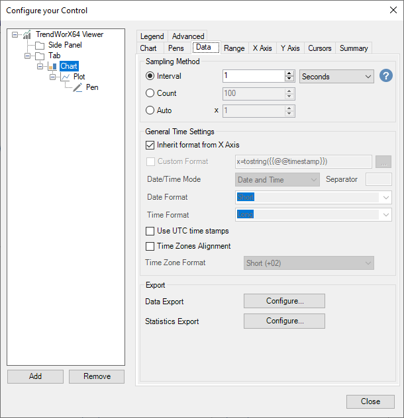This screenshot has height=418, width=404.
Task: Switch to the Pens tab
Action: pyautogui.click(x=176, y=48)
